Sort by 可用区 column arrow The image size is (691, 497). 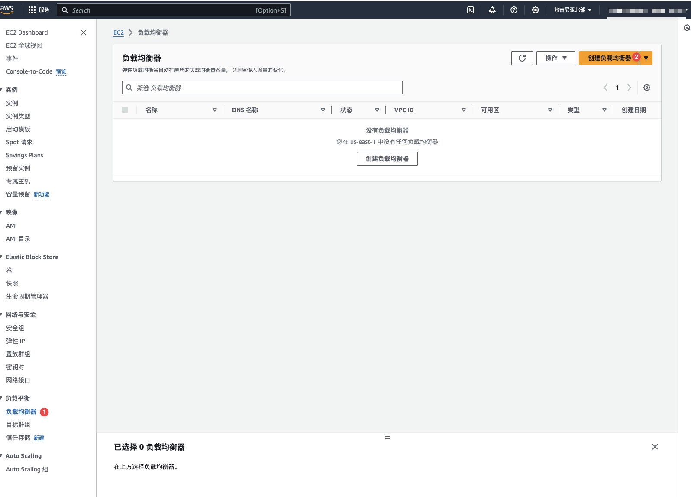(x=550, y=110)
